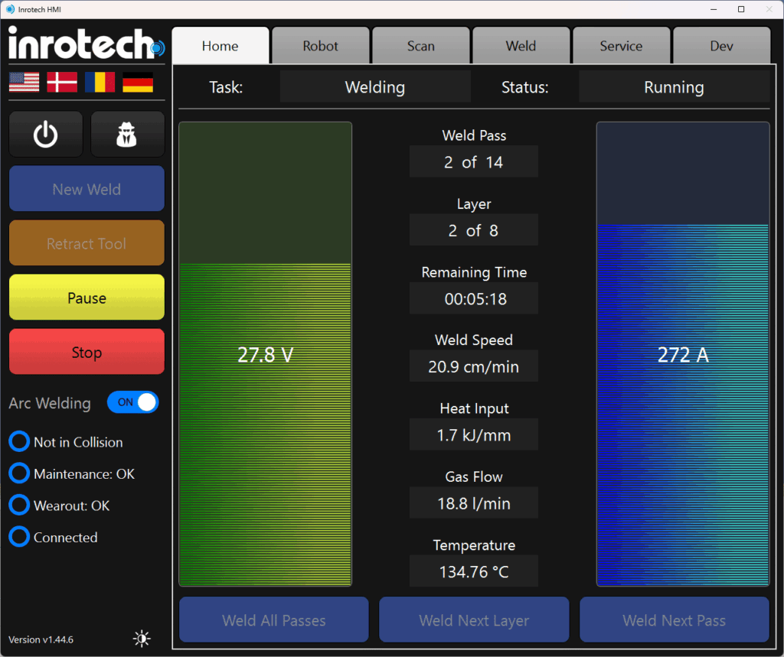Switch language using the Danish flag
The height and width of the screenshot is (657, 784).
pyautogui.click(x=62, y=82)
